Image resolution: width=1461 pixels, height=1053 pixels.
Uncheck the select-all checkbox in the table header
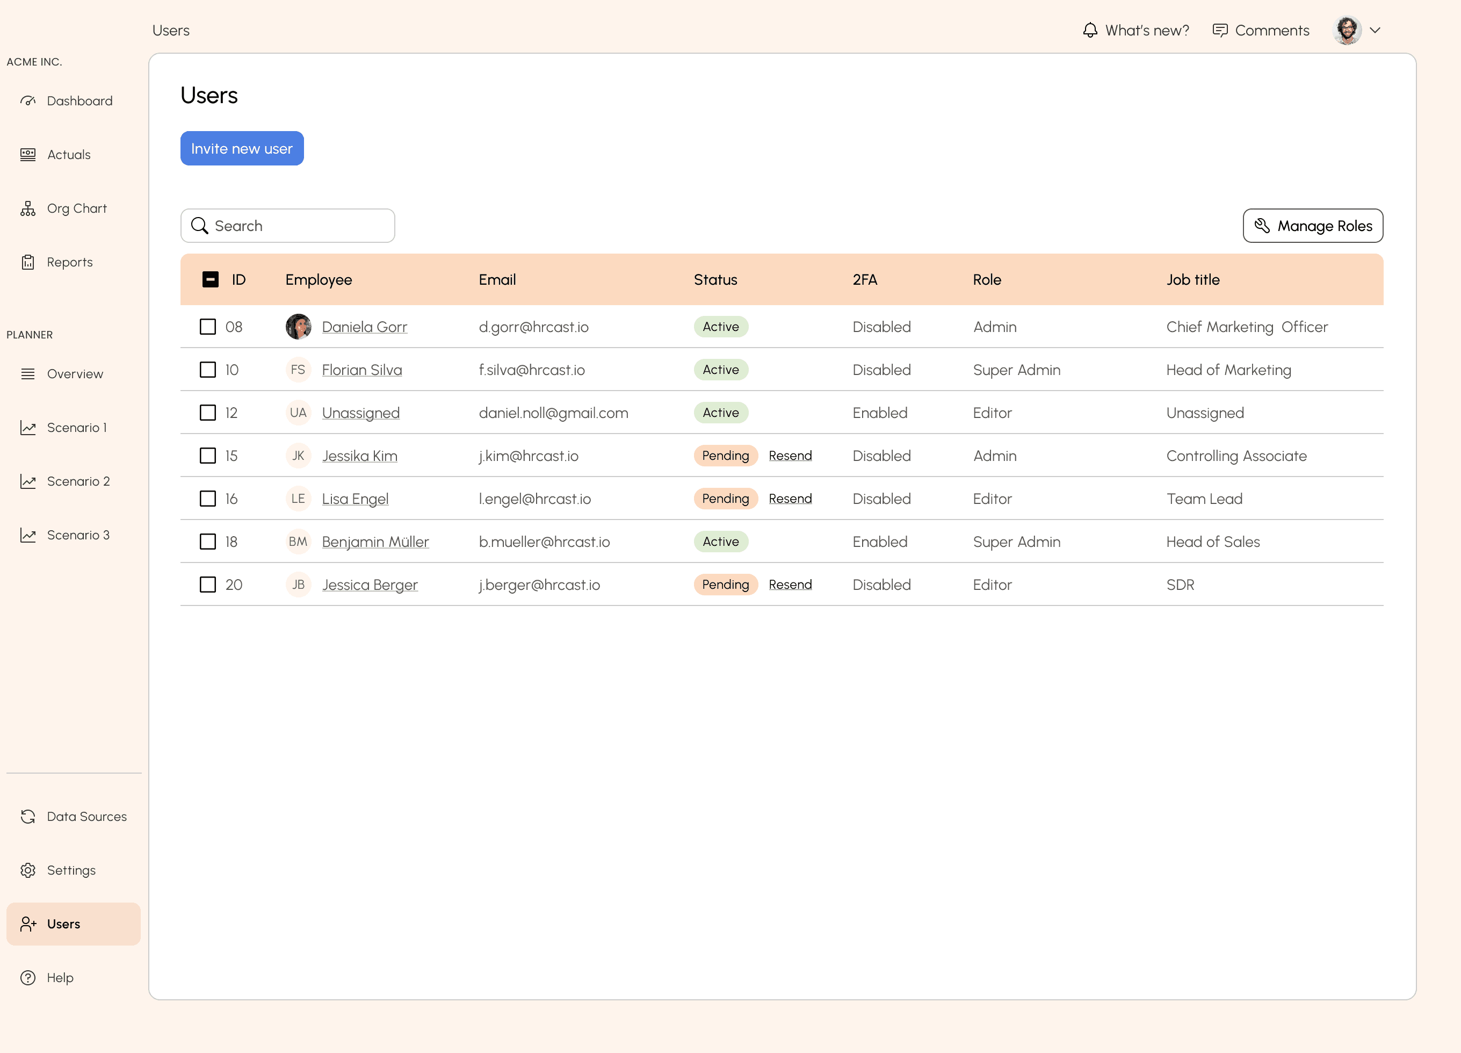click(x=209, y=279)
